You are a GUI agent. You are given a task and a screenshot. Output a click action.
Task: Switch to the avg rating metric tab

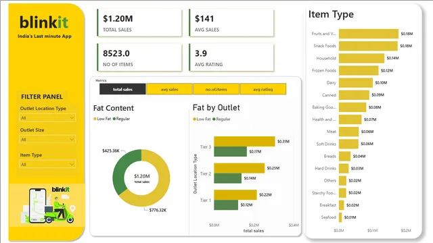click(263, 89)
